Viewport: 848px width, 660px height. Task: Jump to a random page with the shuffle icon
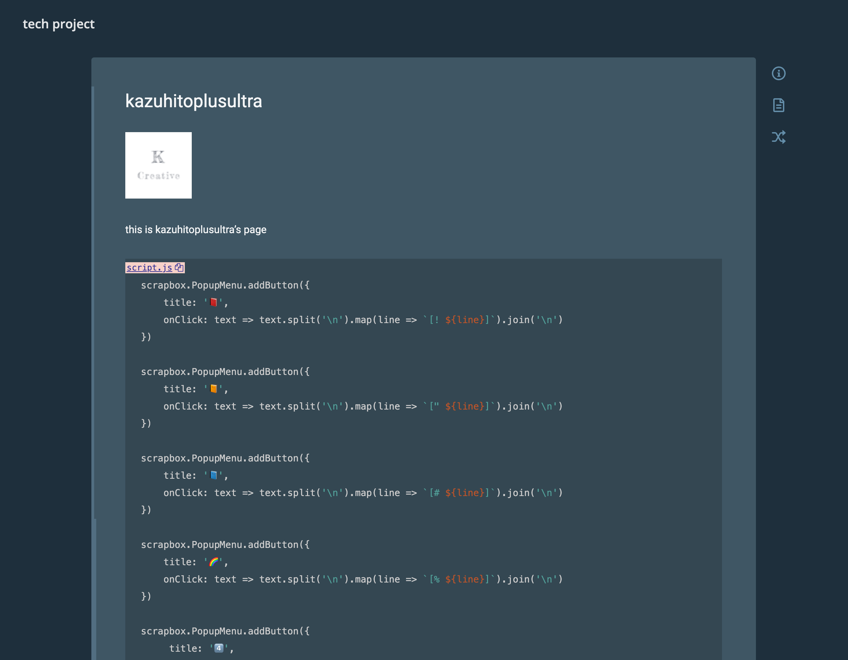pos(778,137)
